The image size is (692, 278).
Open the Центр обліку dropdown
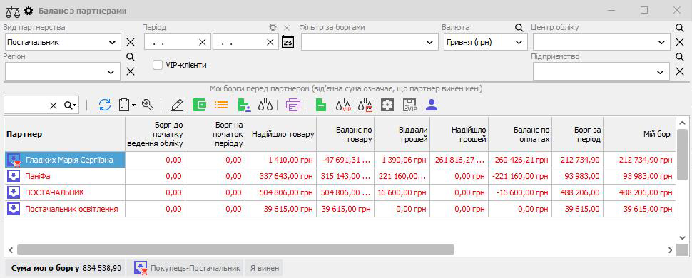pos(661,43)
